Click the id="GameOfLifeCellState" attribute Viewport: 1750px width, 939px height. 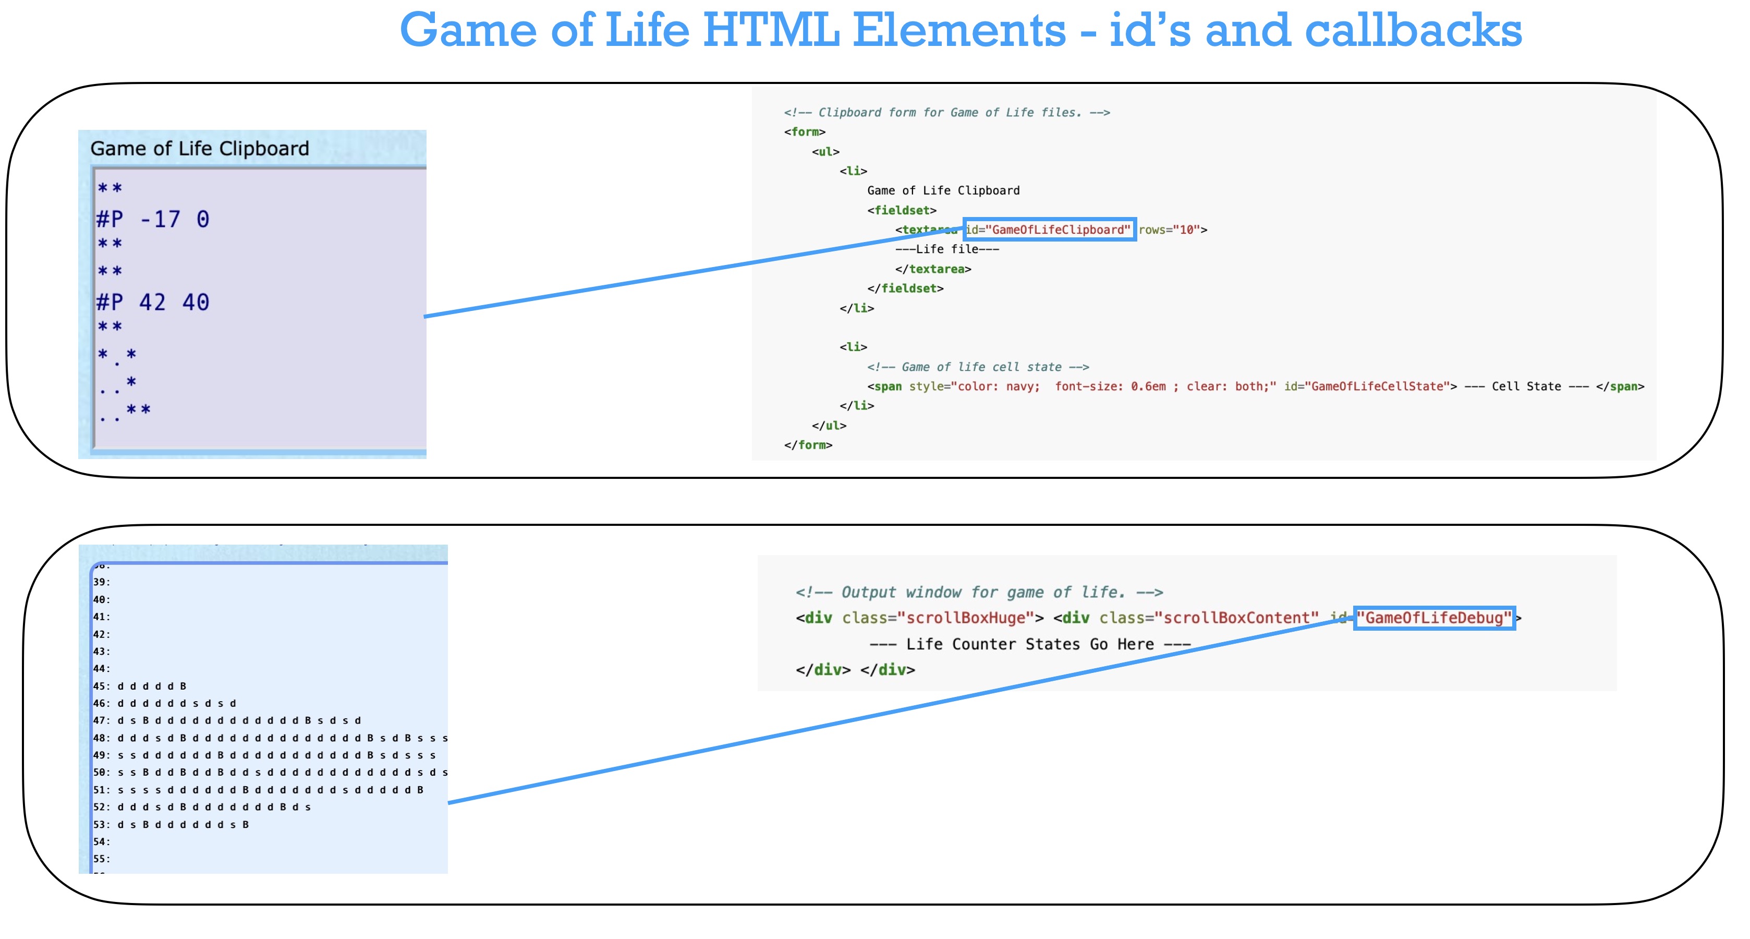point(1367,386)
